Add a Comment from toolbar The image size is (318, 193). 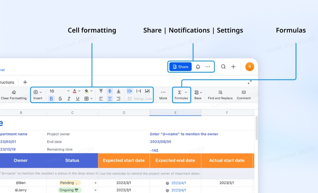244,94
